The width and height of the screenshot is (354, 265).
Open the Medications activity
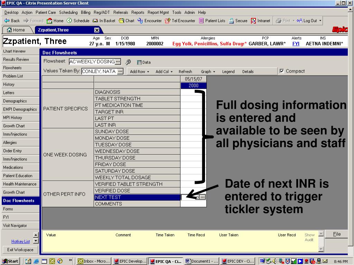coord(20,167)
